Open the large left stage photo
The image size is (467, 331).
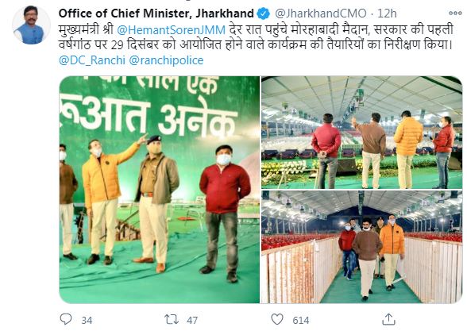coord(160,190)
